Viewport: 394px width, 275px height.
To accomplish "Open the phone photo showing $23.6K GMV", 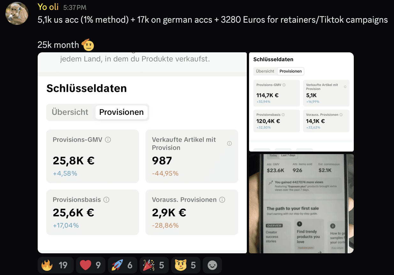I will click(301, 204).
